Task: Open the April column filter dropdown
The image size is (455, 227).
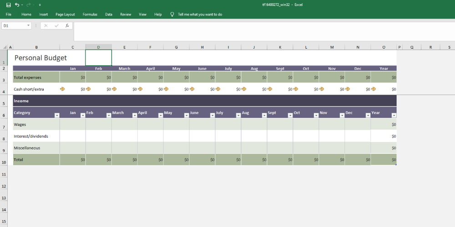Action: pyautogui.click(x=161, y=115)
